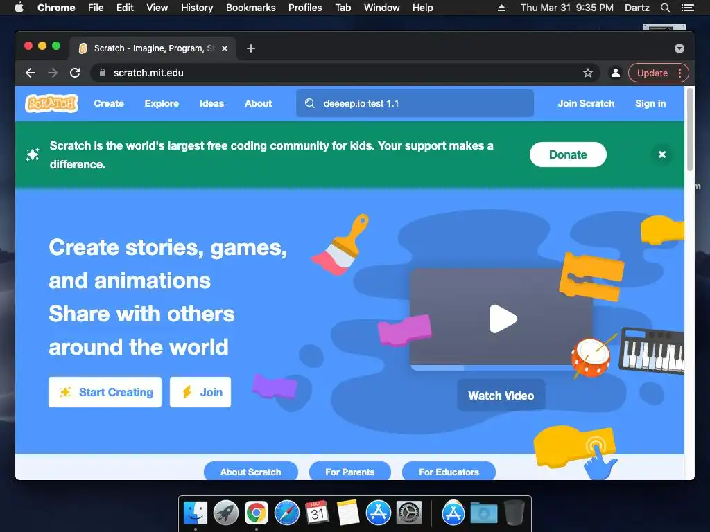This screenshot has height=532, width=710.
Task: Click the page vertical scrollbar
Action: click(x=690, y=130)
